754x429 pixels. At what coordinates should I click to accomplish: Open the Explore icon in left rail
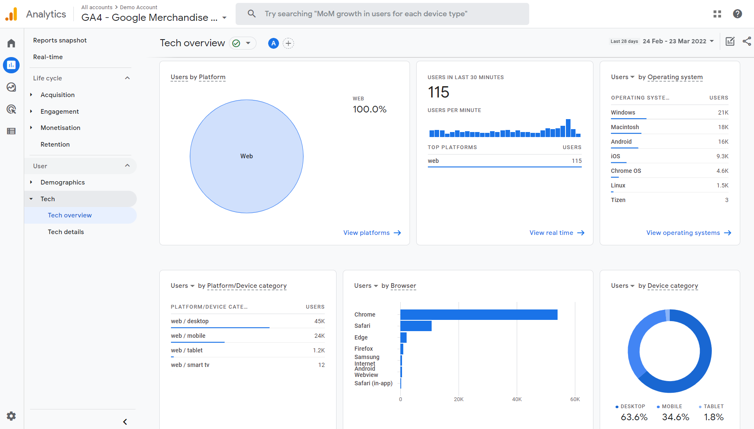[x=11, y=87]
